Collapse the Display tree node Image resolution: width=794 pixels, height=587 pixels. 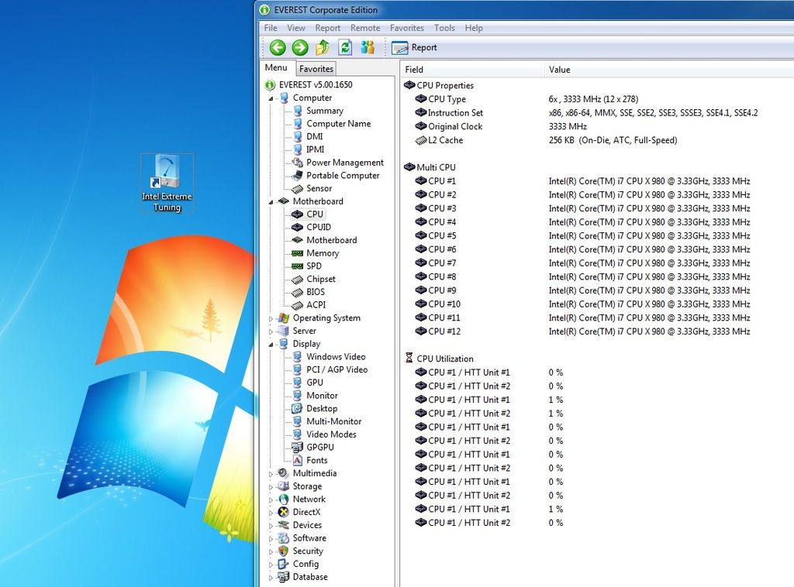click(x=271, y=345)
